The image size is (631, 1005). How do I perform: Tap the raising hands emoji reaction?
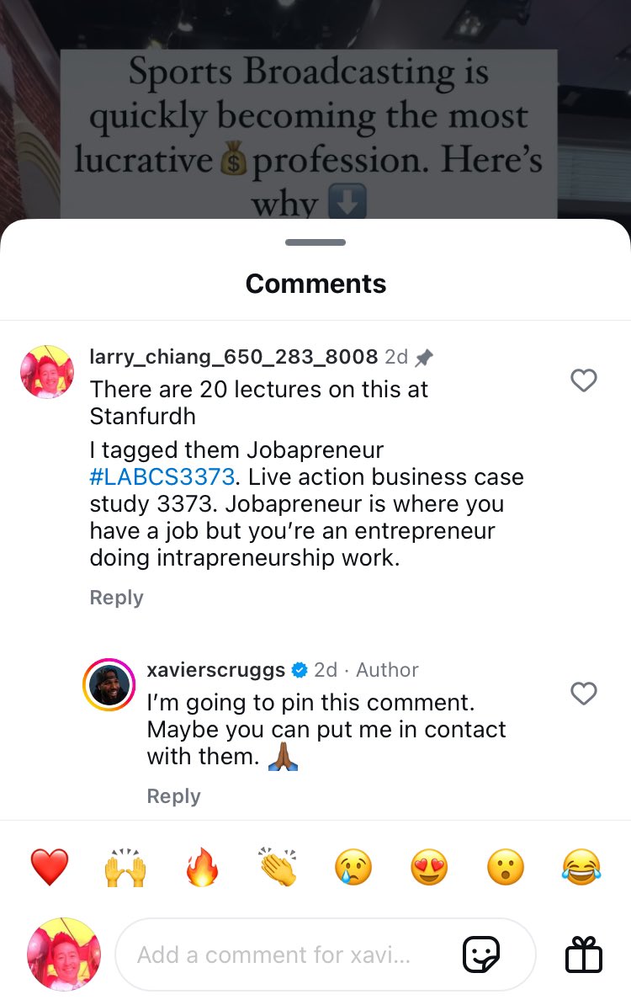pyautogui.click(x=125, y=866)
